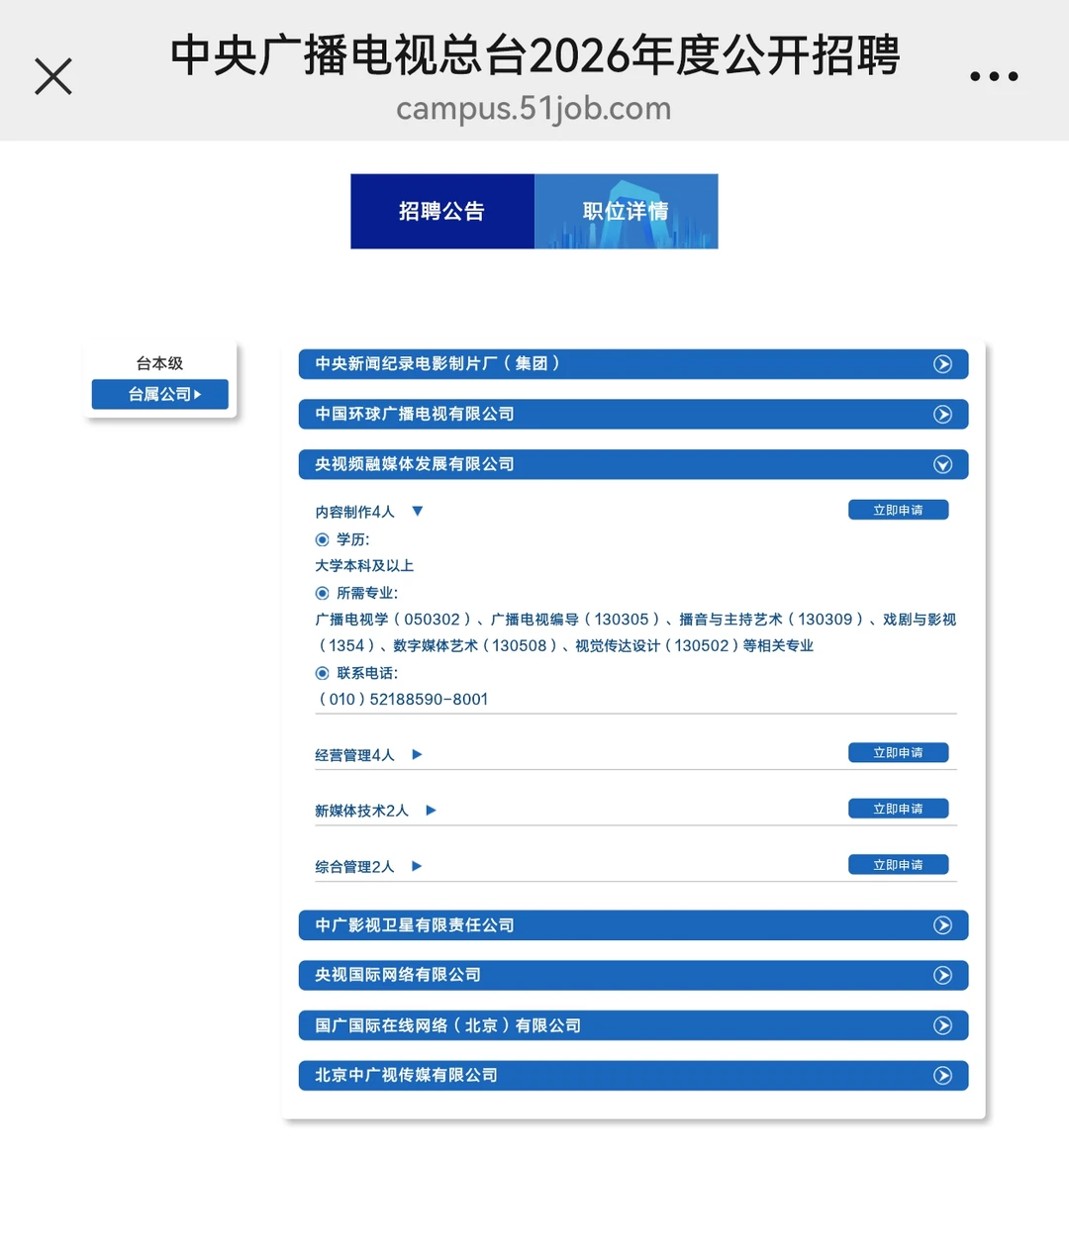1069x1251 pixels.
Task: Expand 中国环球广播电视有限公司 arrow icon
Action: tap(942, 415)
